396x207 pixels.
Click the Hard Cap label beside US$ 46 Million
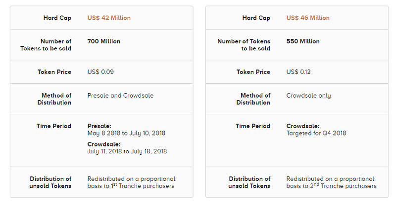click(x=256, y=18)
